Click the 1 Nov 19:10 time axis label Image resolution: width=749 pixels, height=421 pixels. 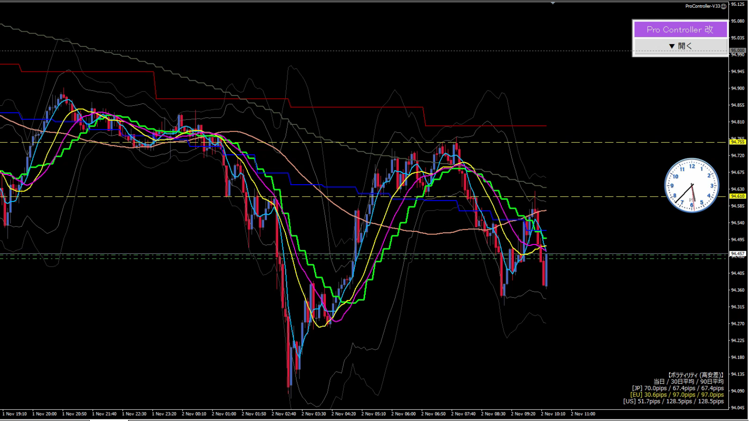click(x=14, y=414)
